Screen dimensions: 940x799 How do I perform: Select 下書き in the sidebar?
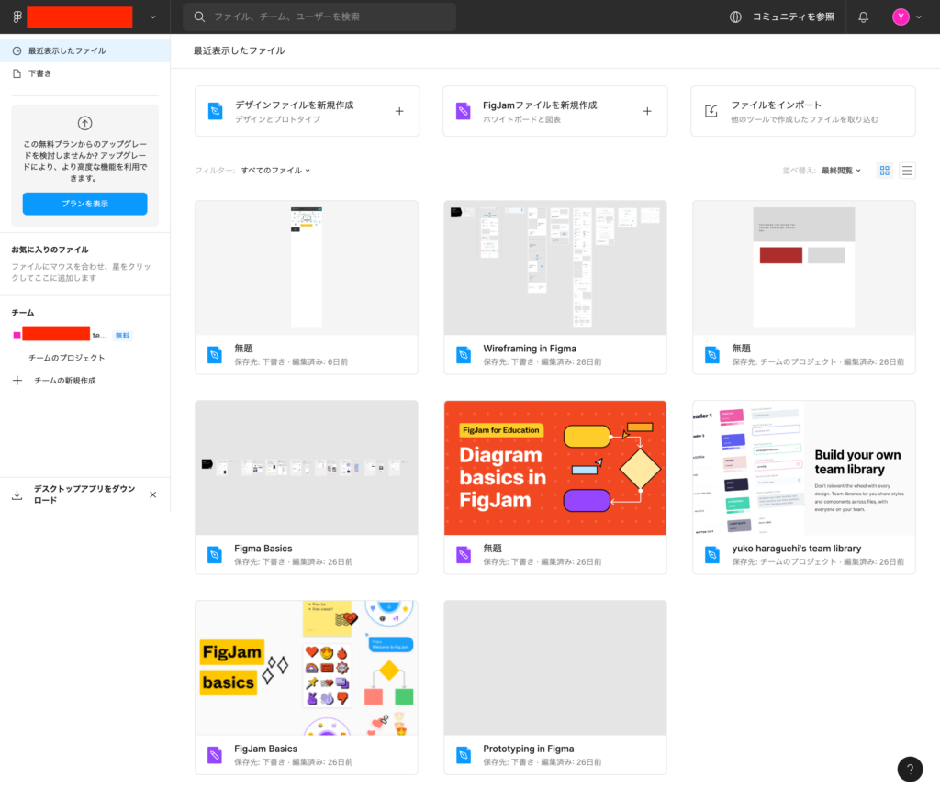39,73
